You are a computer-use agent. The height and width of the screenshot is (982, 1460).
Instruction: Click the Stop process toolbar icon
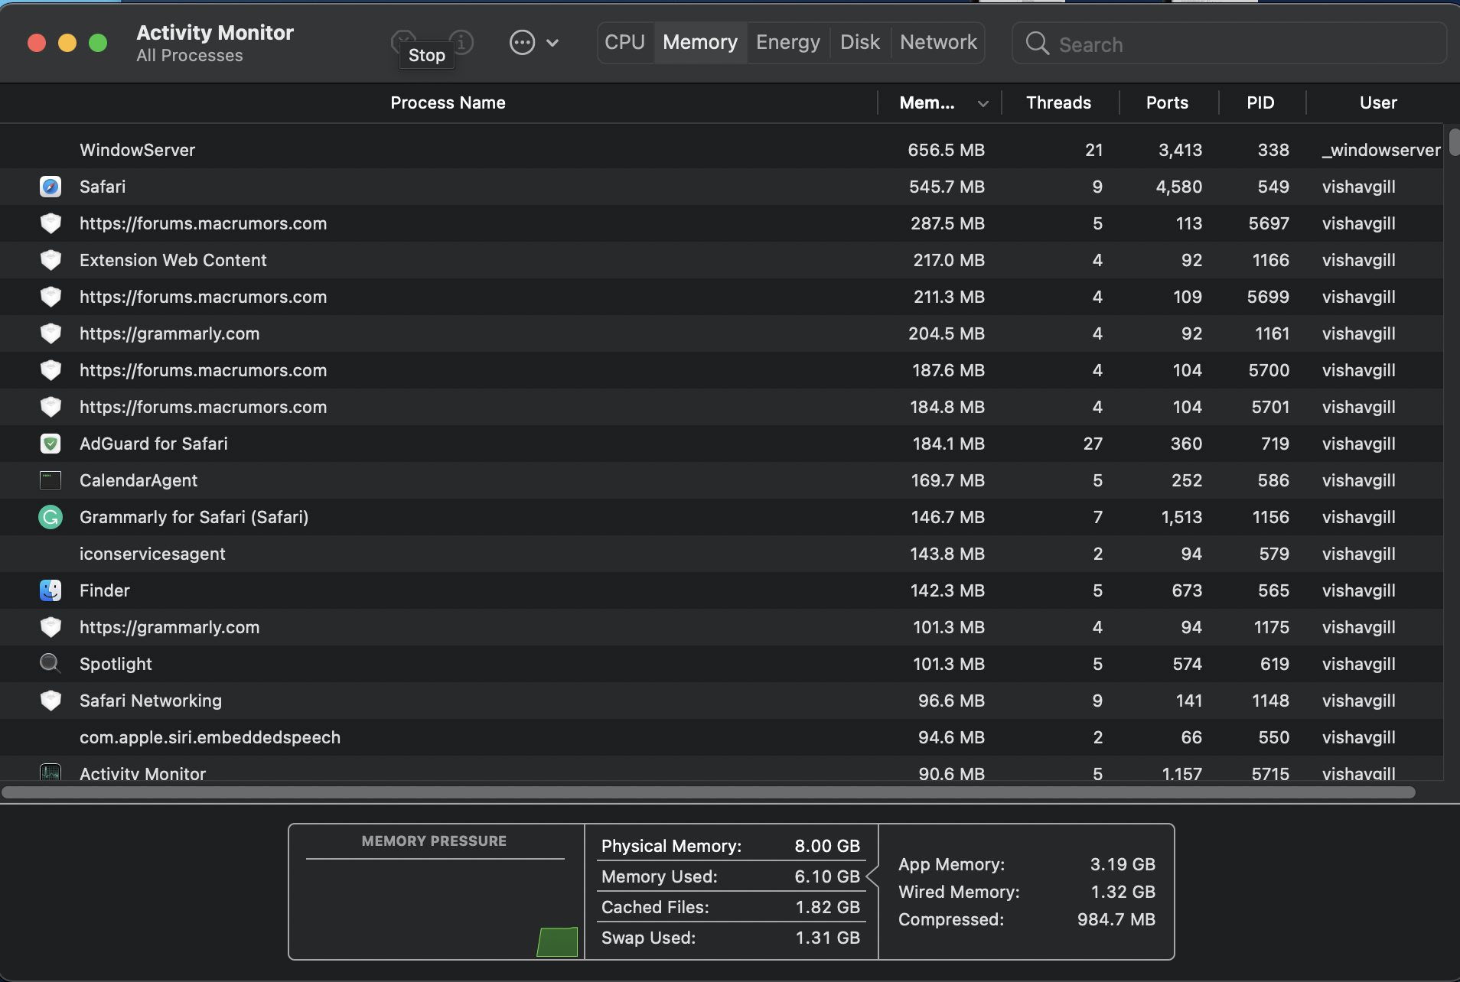point(403,41)
